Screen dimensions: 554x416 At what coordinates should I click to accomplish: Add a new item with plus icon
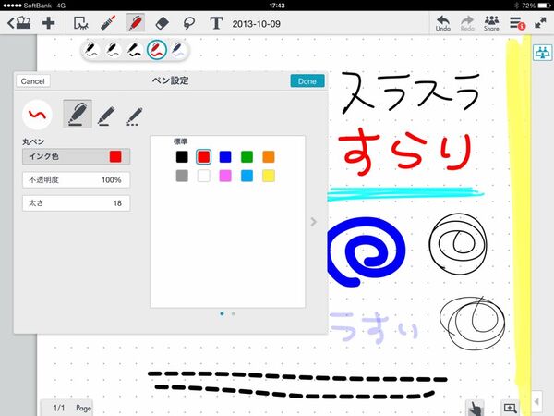point(48,23)
